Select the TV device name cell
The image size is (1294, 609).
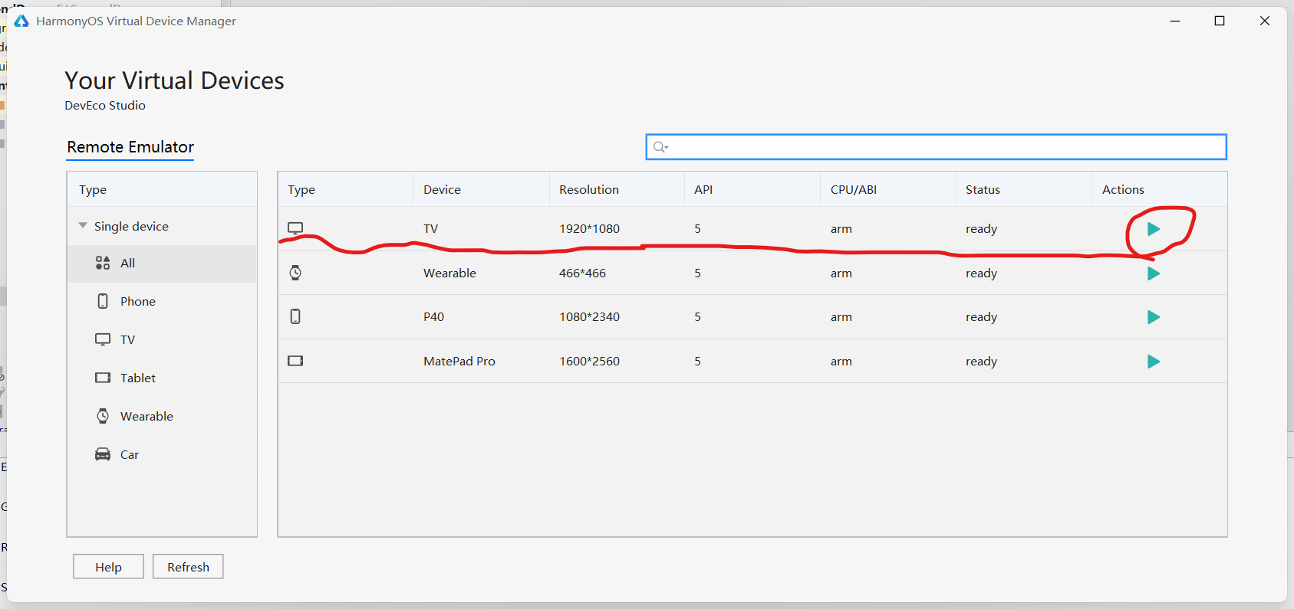click(430, 229)
